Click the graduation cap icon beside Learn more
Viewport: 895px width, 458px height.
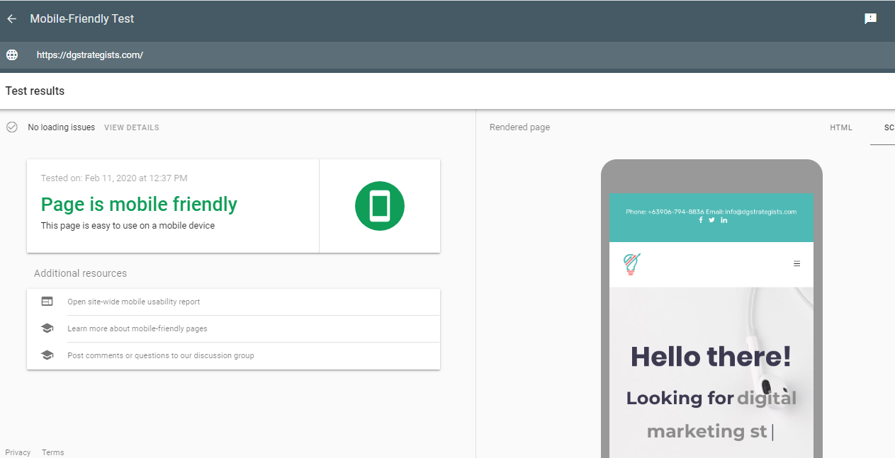point(47,328)
